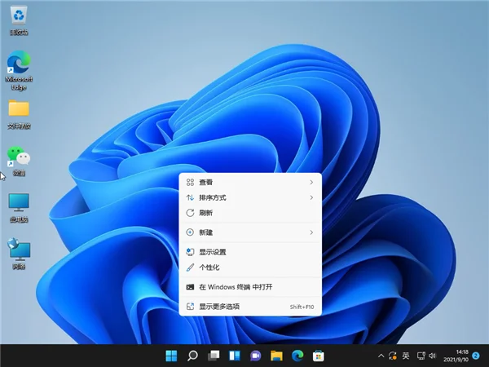Open notification badge showing 2
The width and height of the screenshot is (489, 367).
tap(476, 356)
